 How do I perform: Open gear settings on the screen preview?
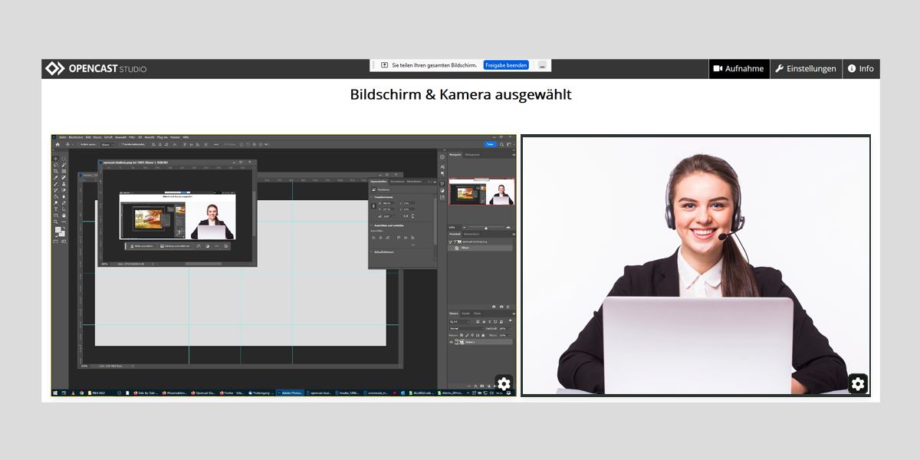pyautogui.click(x=504, y=384)
